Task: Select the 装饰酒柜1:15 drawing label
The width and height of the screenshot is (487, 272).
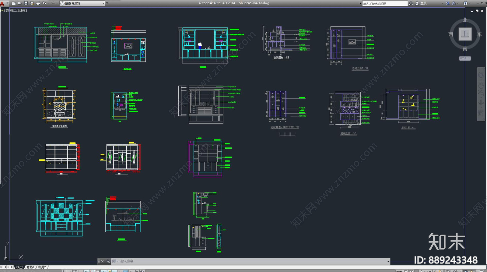Action: pos(281,58)
